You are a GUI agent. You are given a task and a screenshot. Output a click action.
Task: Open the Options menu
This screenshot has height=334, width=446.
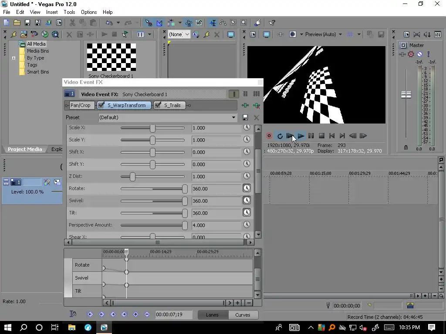[x=89, y=12]
